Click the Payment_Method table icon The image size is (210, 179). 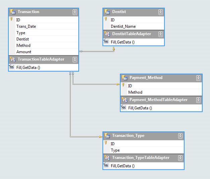click(x=125, y=78)
